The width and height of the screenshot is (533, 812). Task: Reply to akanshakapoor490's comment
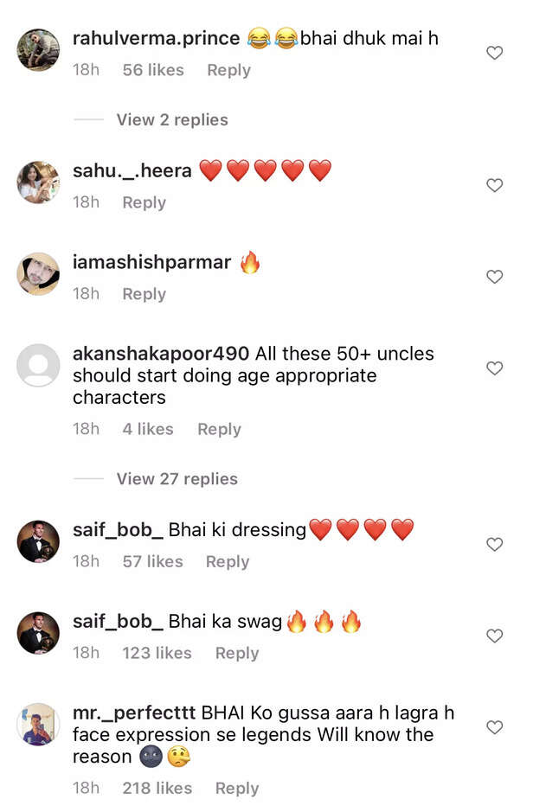tap(219, 430)
